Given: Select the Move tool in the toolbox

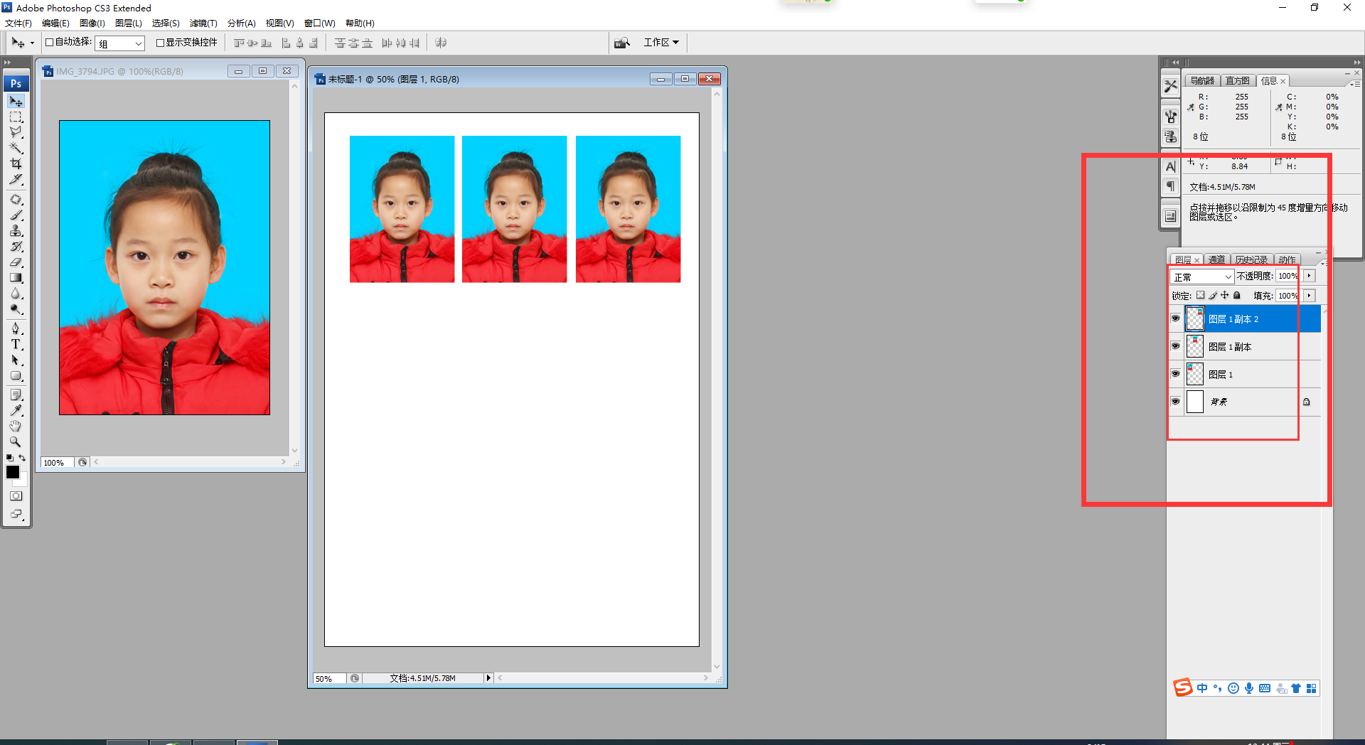Looking at the screenshot, I should [16, 102].
